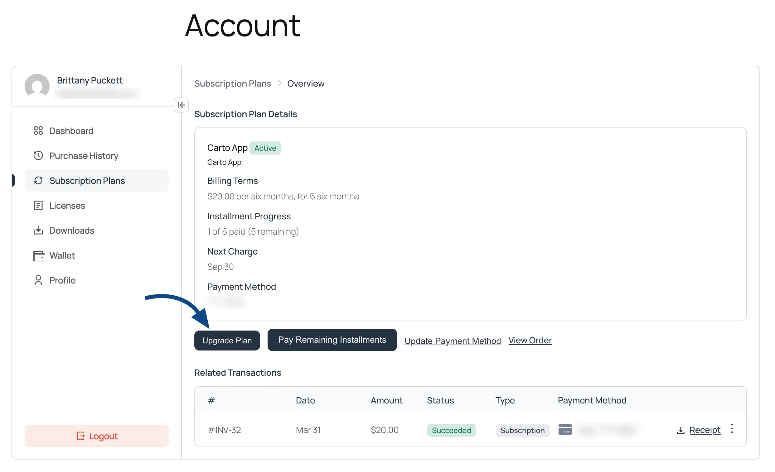Viewport: 775px width, 472px height.
Task: Log out using the Logout button
Action: click(97, 436)
